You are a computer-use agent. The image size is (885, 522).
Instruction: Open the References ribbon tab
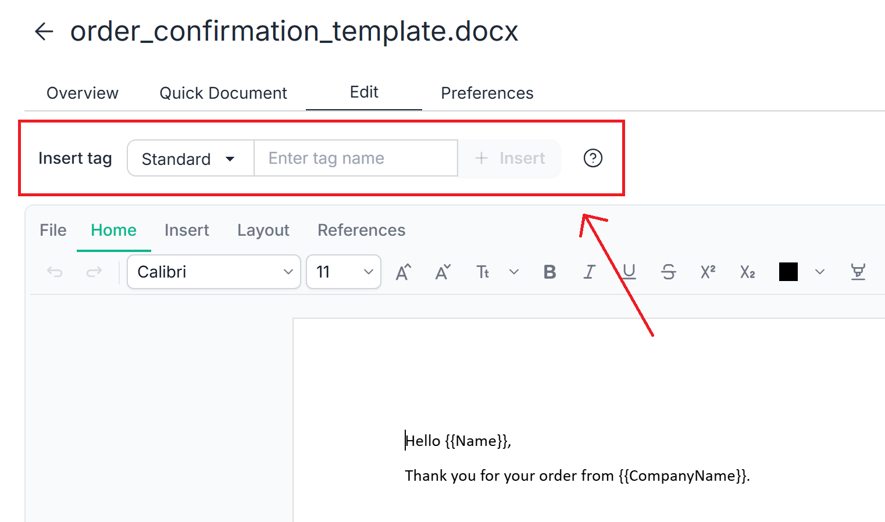point(362,230)
